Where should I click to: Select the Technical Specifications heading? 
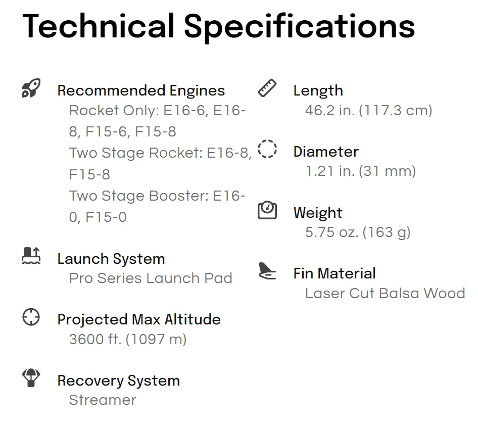point(219,26)
